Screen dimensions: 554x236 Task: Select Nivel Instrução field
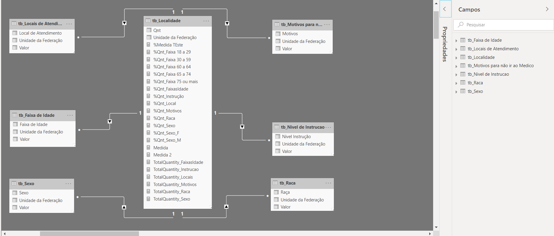(297, 137)
